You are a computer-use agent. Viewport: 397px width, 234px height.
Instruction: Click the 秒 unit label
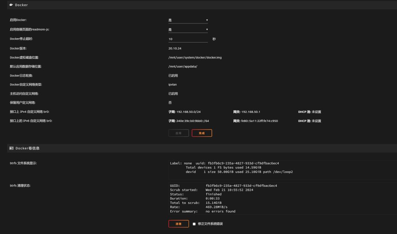click(x=214, y=39)
